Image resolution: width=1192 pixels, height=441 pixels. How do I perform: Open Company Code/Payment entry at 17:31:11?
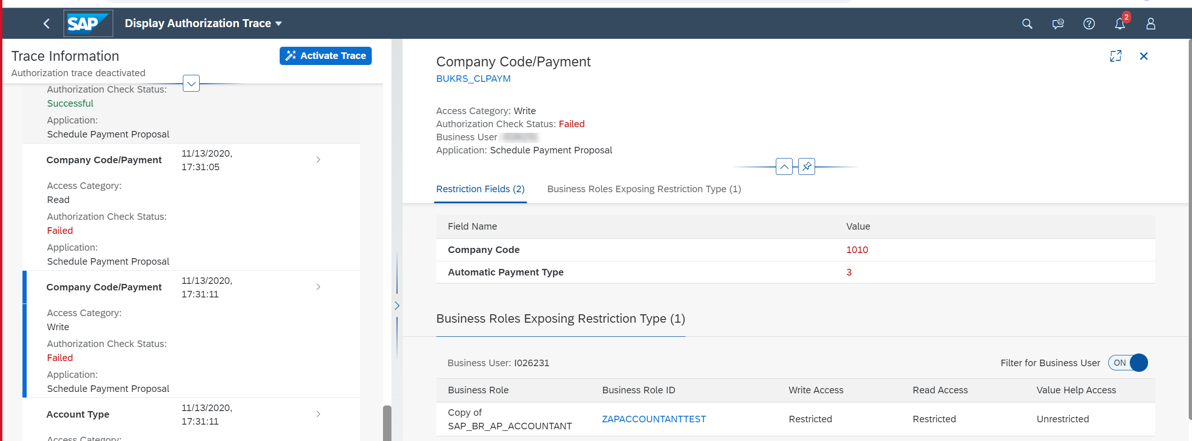tap(191, 334)
